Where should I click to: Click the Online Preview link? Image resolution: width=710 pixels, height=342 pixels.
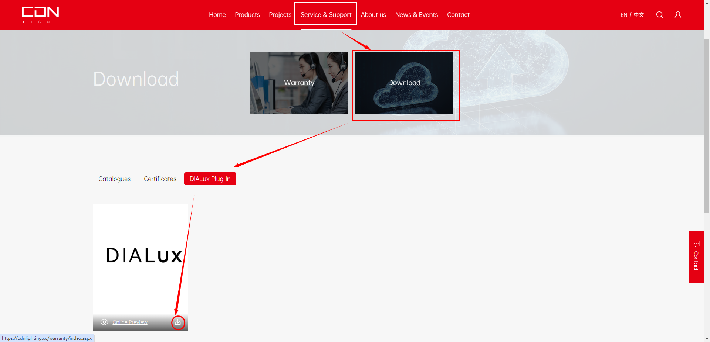(130, 322)
